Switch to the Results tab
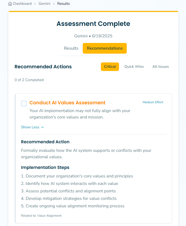The width and height of the screenshot is (186, 226). click(71, 48)
